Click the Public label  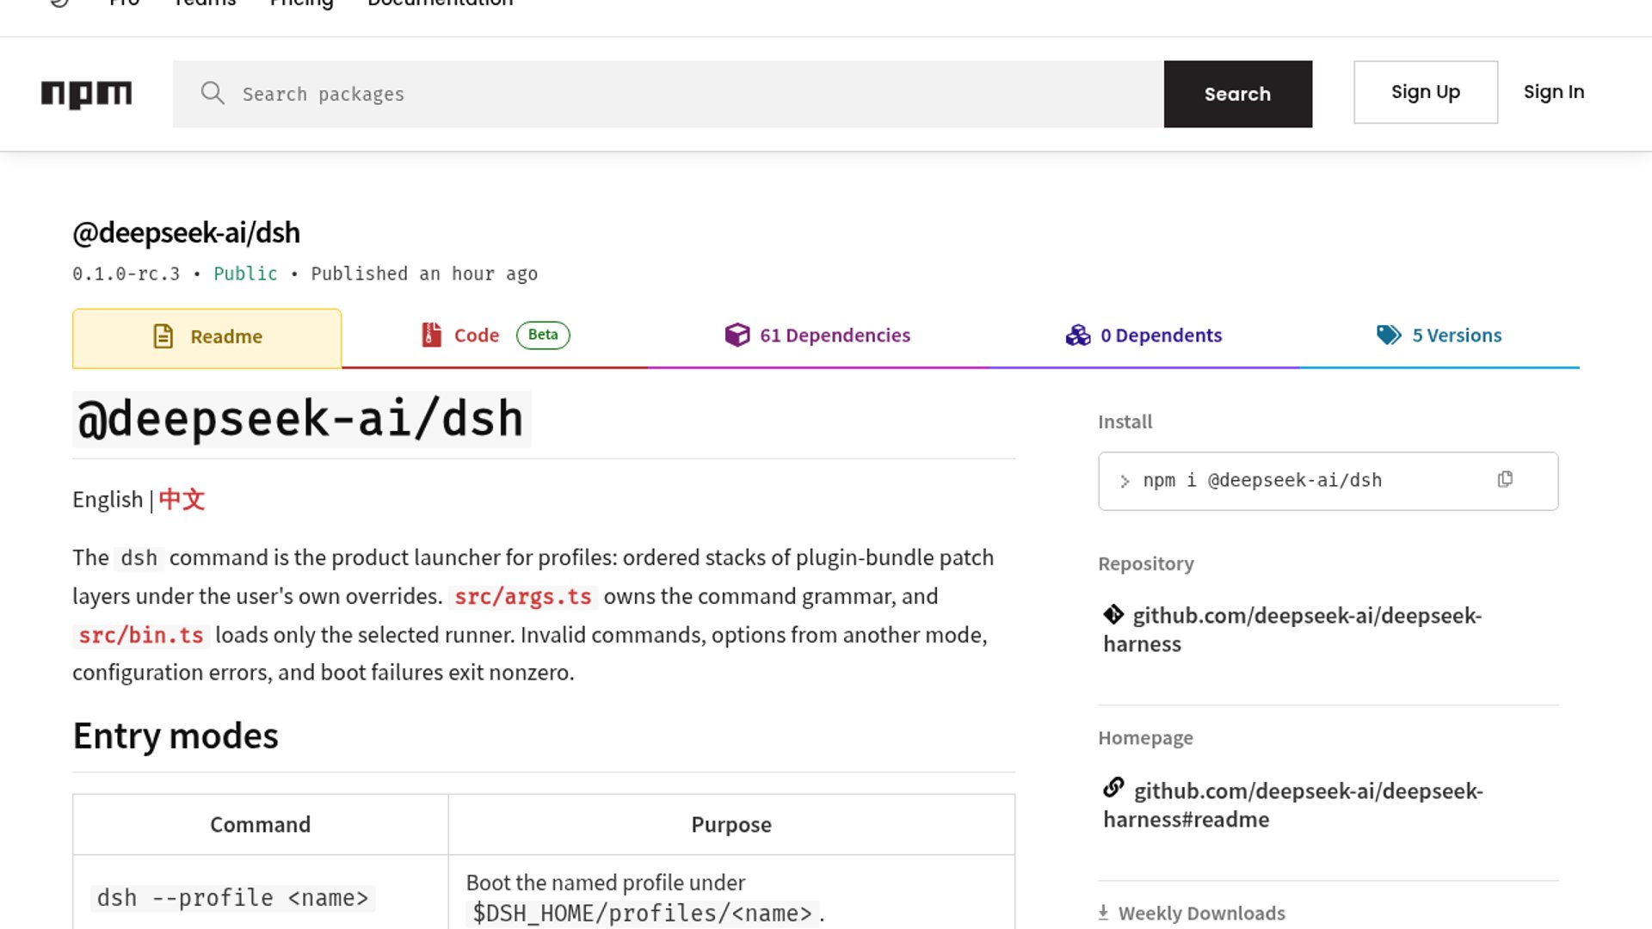click(245, 274)
